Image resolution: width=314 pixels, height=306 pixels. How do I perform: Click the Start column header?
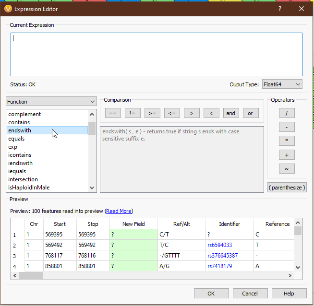click(60, 224)
